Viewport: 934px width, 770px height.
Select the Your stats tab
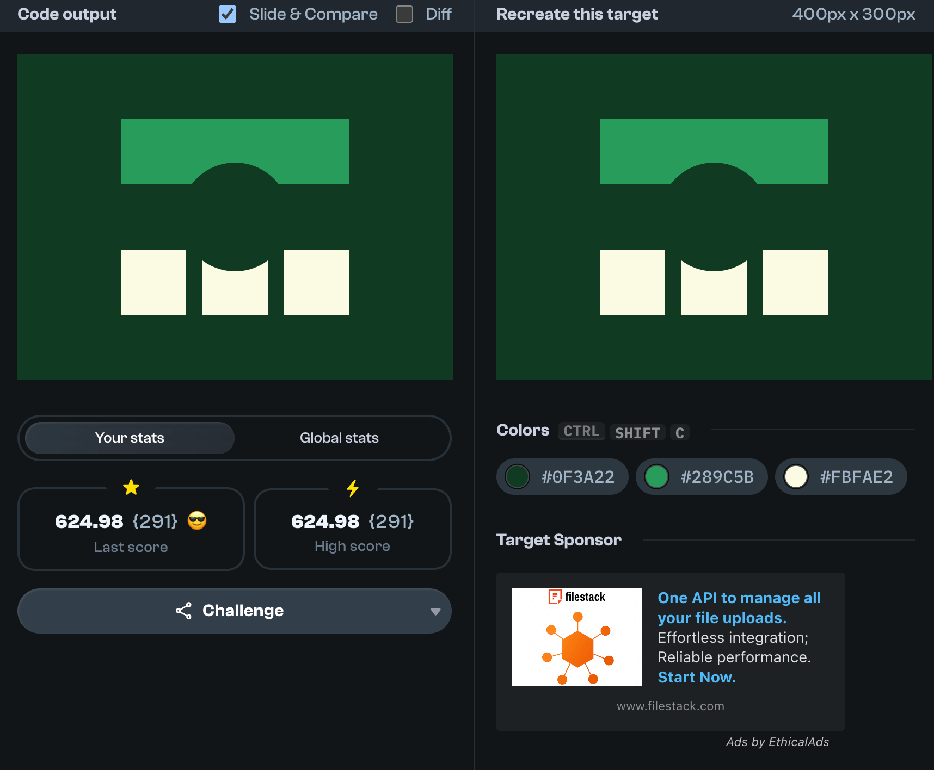click(x=130, y=438)
